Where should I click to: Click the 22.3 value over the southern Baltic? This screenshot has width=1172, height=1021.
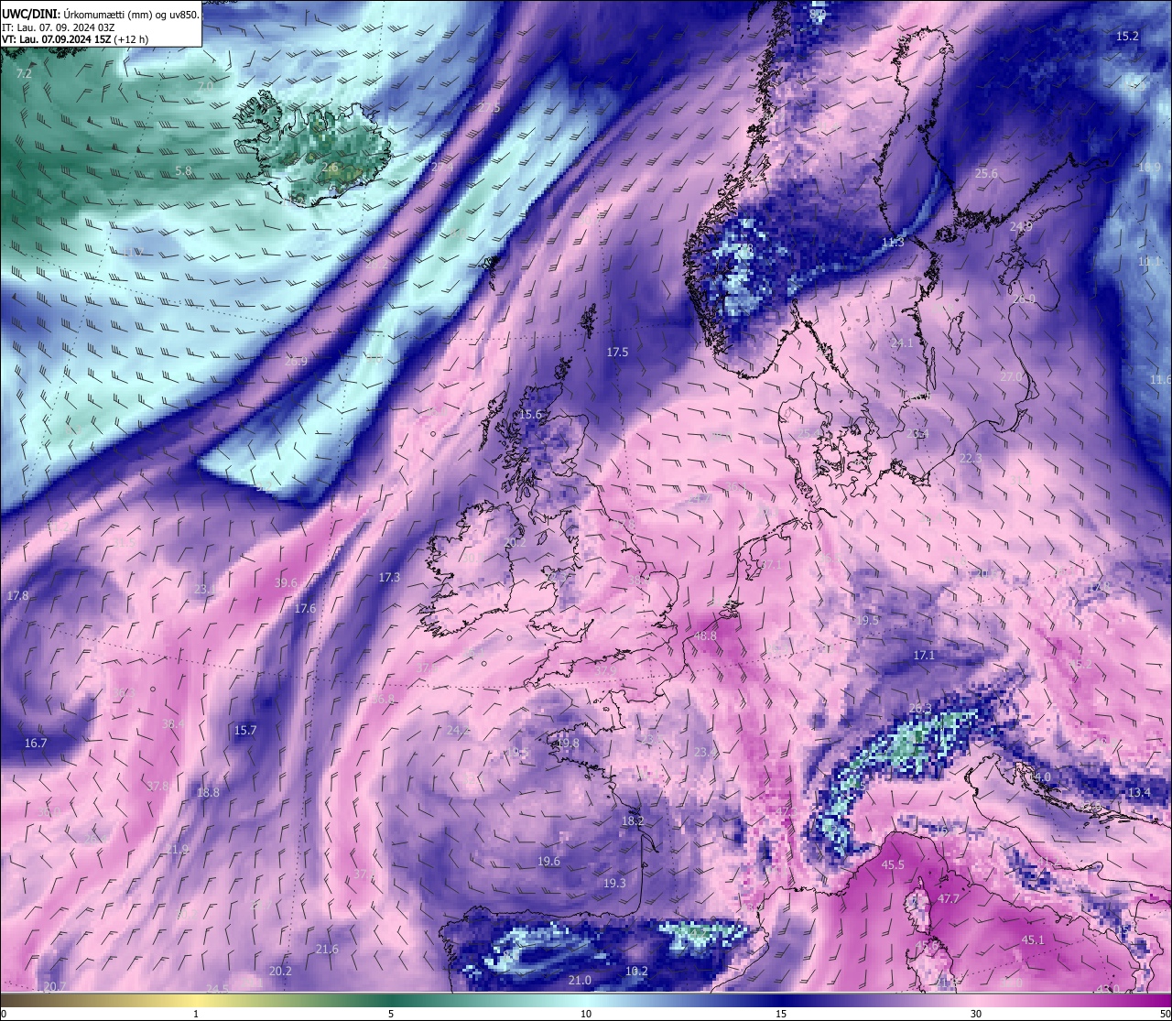tap(971, 458)
